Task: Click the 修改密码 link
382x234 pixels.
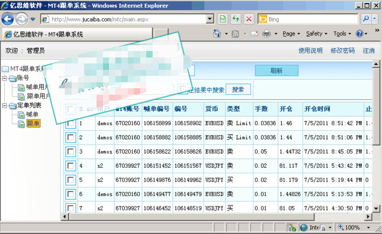Action: pyautogui.click(x=342, y=51)
